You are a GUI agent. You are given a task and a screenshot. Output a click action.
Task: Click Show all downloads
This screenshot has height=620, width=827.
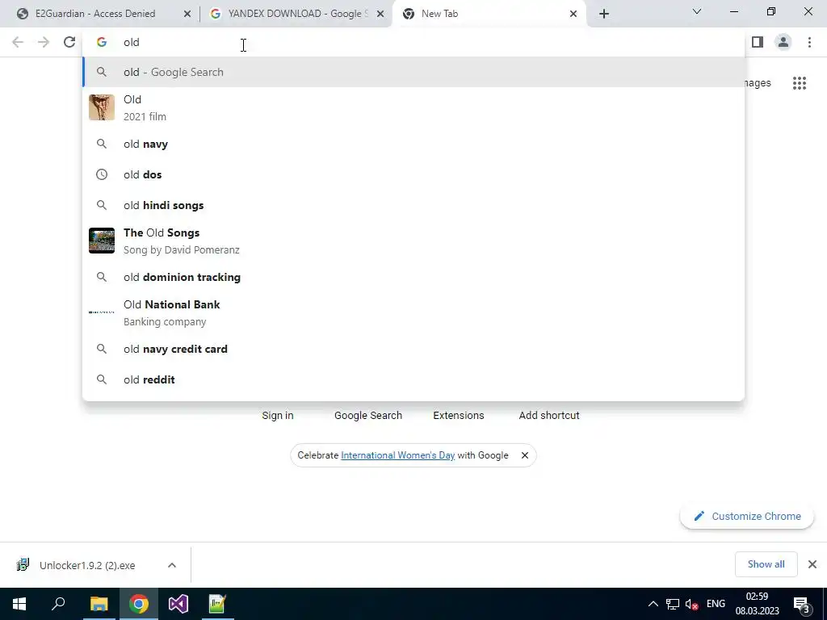(x=766, y=564)
